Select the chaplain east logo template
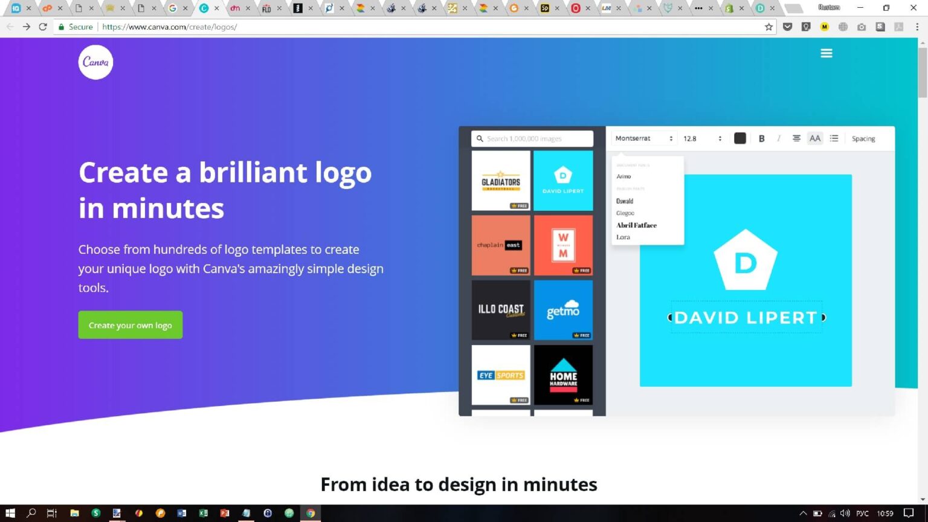This screenshot has width=928, height=522. tap(501, 245)
